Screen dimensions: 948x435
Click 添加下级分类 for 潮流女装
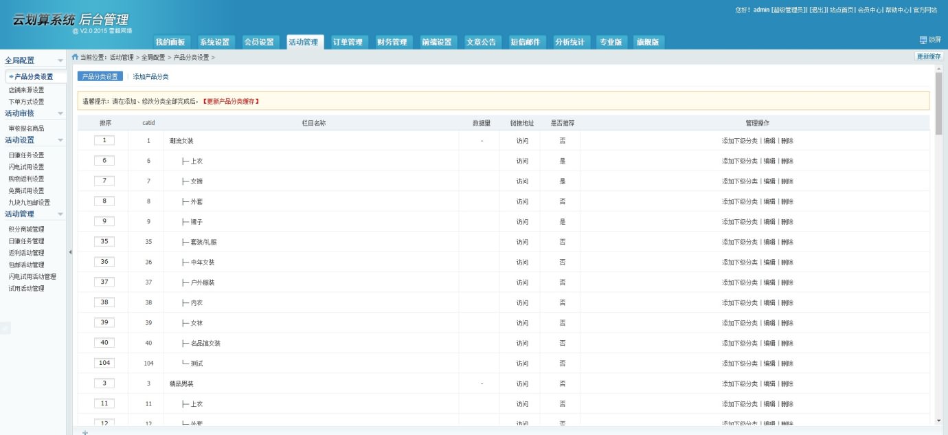pos(740,141)
